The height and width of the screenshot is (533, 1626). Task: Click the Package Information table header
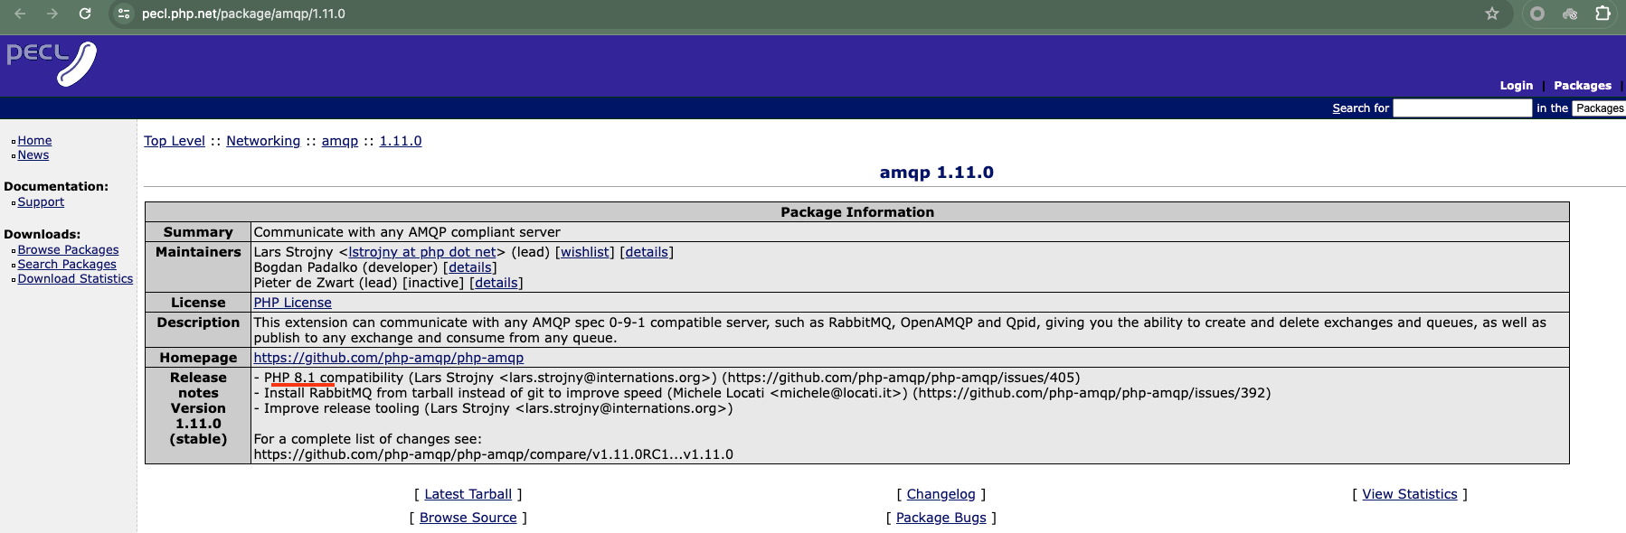[x=857, y=212]
